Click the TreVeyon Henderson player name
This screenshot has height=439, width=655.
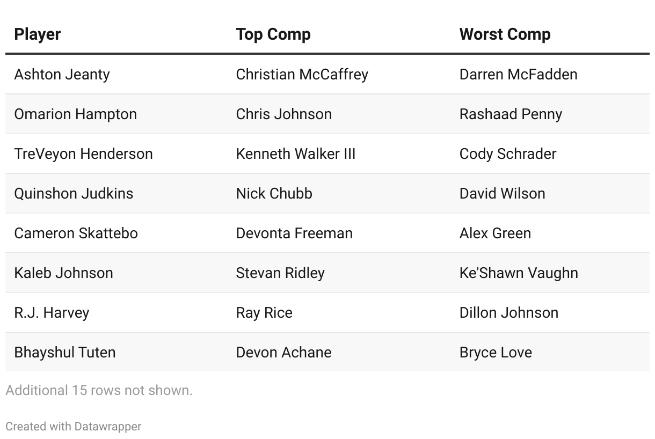pos(84,154)
